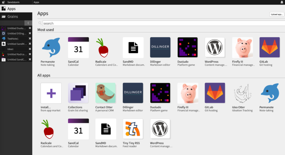Open GitLab under All apps
The width and height of the screenshot is (285, 155).
[215, 93]
